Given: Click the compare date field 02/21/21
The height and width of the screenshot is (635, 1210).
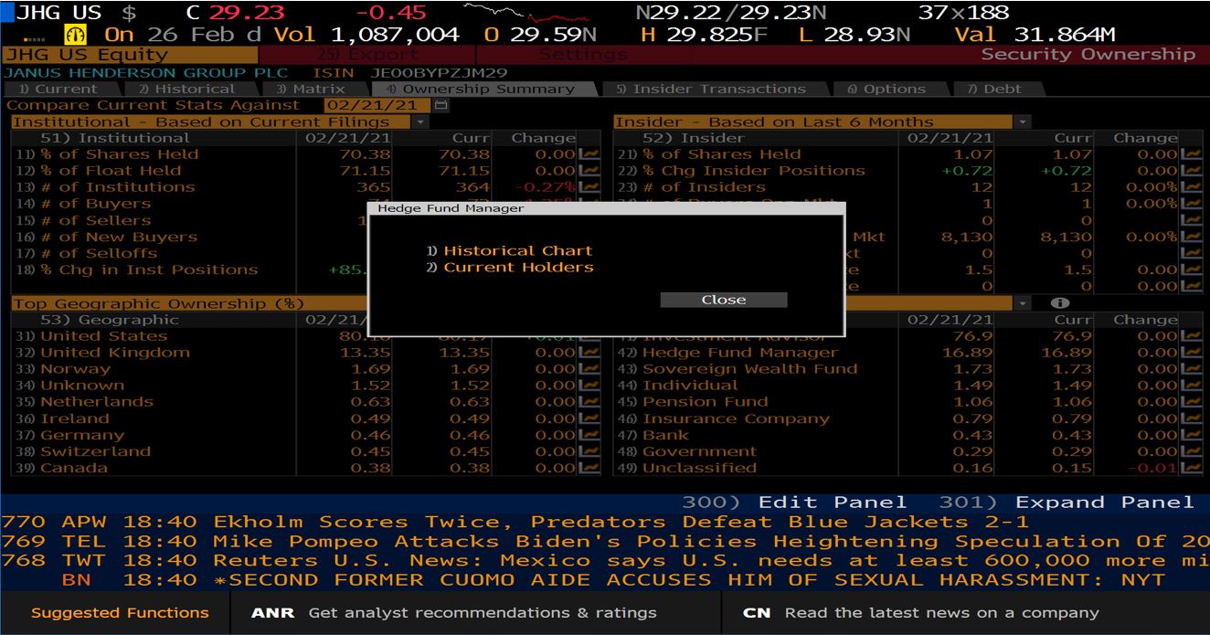Looking at the screenshot, I should (378, 105).
